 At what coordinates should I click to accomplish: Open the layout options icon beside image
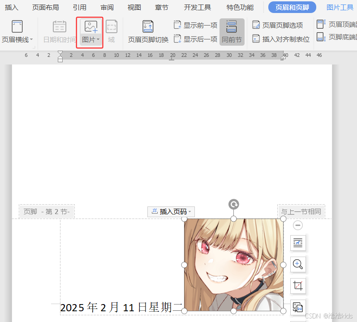(298, 243)
